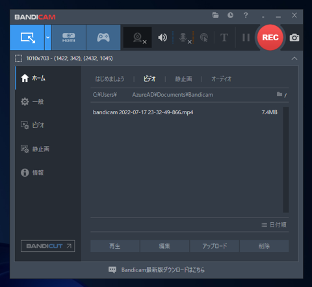Click the 編集 edit button
Screen dimensions: 312x287
pos(164,246)
